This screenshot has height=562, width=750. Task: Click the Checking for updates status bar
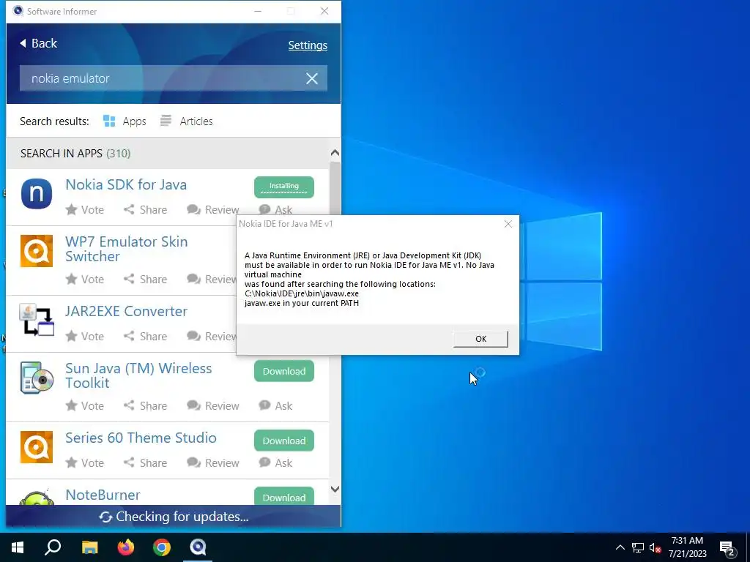(x=174, y=517)
